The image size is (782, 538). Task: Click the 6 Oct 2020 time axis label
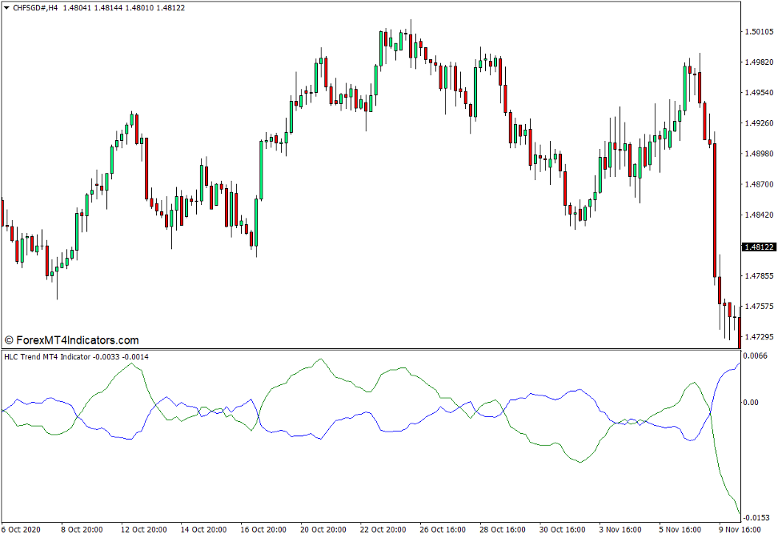(22, 530)
